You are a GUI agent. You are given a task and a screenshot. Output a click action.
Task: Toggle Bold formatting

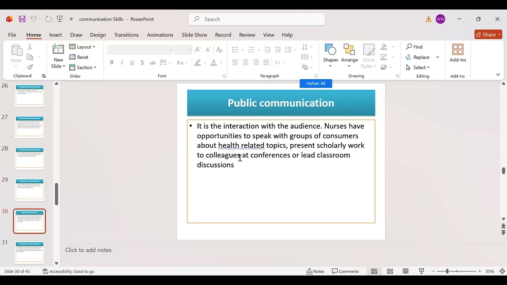[112, 62]
